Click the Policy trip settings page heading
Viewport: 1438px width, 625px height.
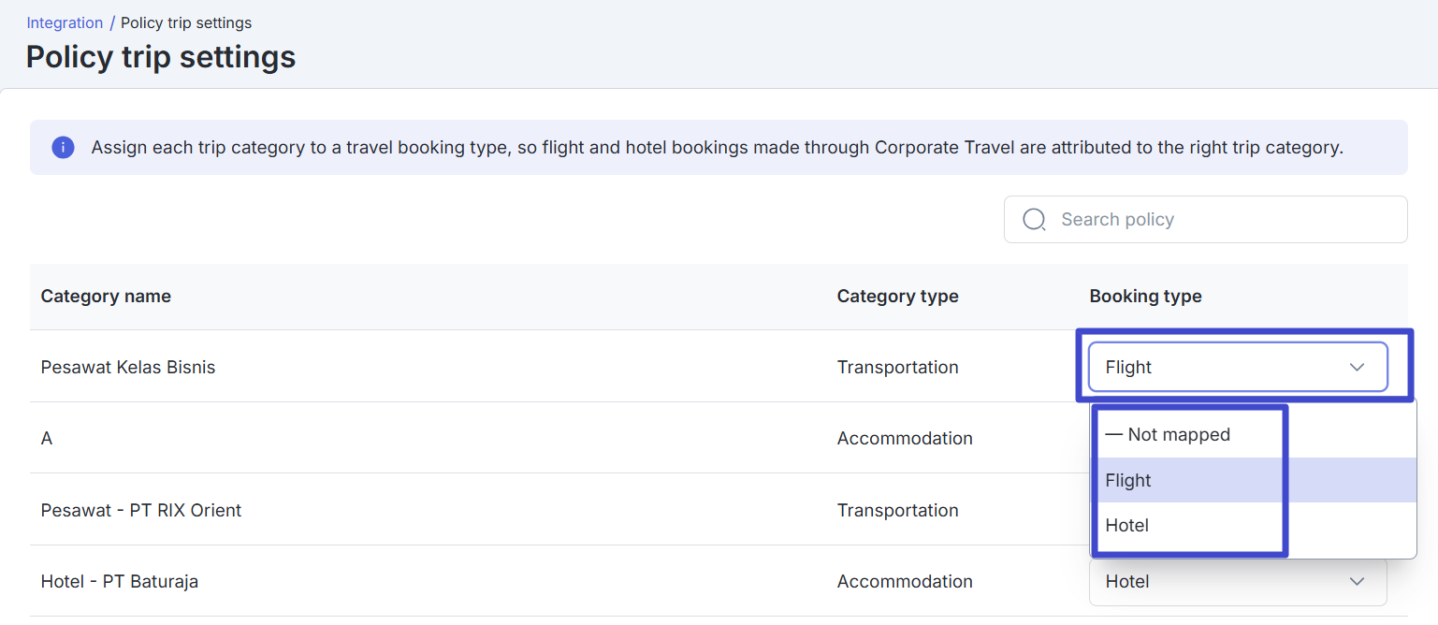[161, 57]
